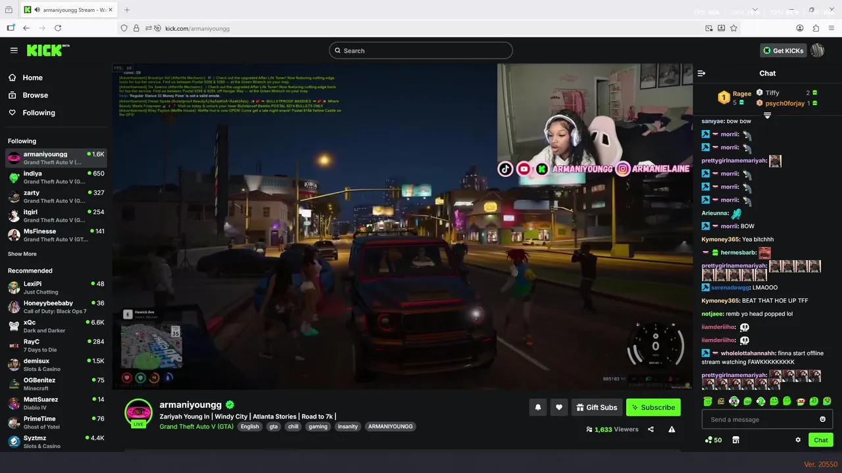Click Gift Subs button

[x=597, y=407]
